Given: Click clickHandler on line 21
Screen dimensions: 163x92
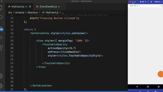Looking at the screenshot, I should (70, 52).
